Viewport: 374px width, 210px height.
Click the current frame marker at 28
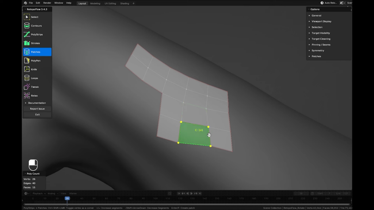[x=66, y=198]
